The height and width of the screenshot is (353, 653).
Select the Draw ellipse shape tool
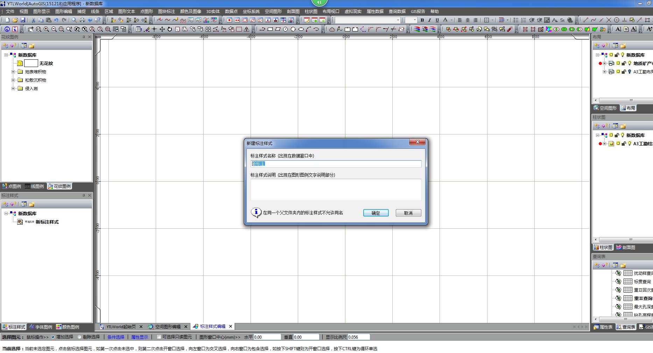point(301,29)
